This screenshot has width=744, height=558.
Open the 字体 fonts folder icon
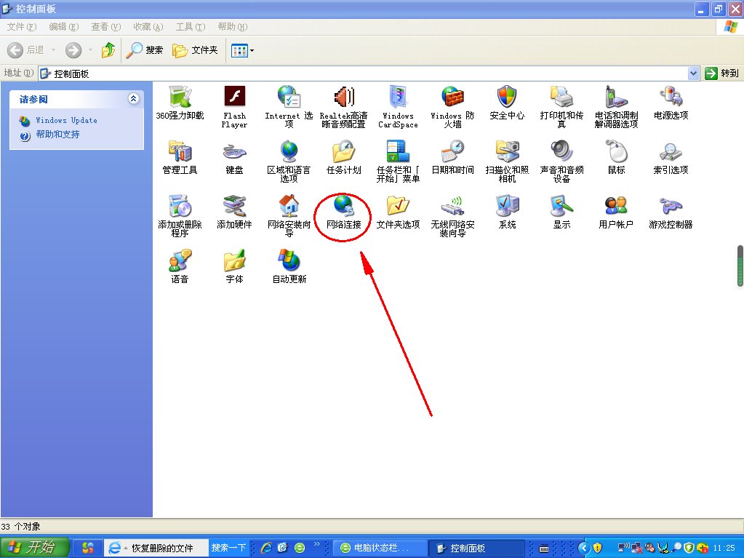(234, 261)
